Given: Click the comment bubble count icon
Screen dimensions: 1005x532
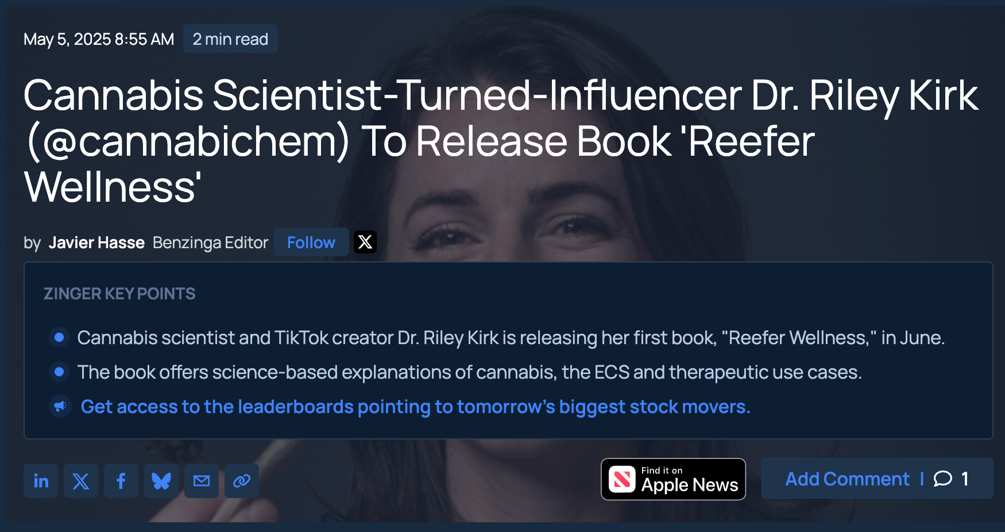Looking at the screenshot, I should coord(943,479).
